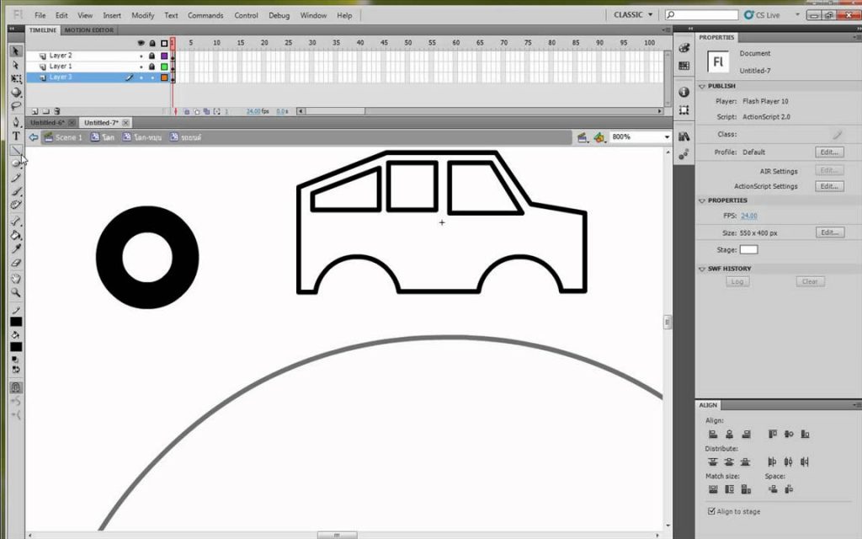The width and height of the screenshot is (862, 539).
Task: Click the Edit Symbols icon
Action: click(599, 137)
